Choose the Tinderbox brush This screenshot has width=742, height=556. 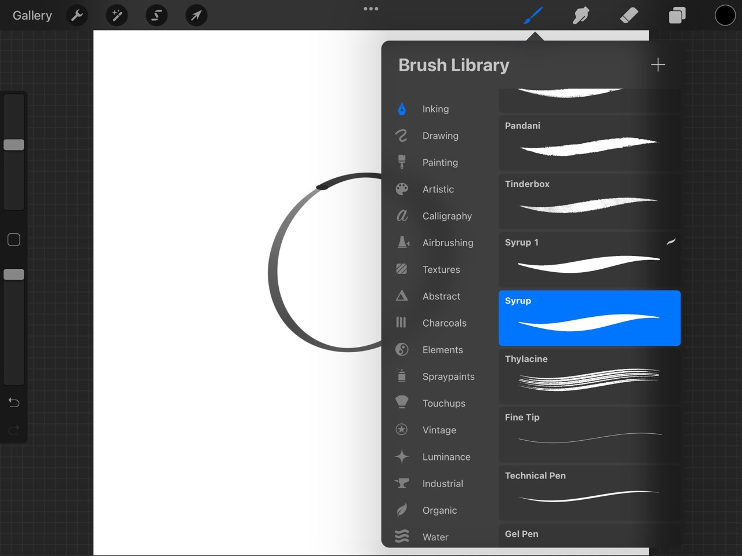tap(590, 201)
